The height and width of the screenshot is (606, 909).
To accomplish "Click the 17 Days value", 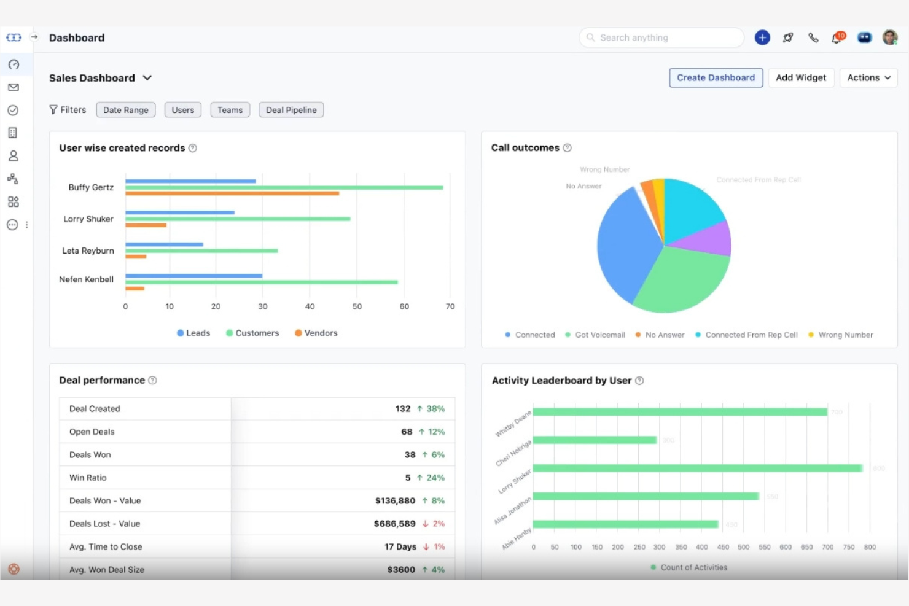I will (x=400, y=546).
